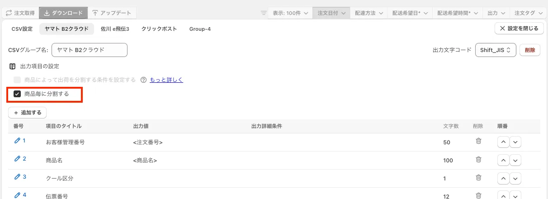Click the pencil edit icon for row 1
The height and width of the screenshot is (199, 548).
(18, 141)
